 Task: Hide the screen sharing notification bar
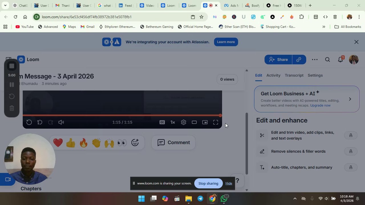[x=229, y=183]
